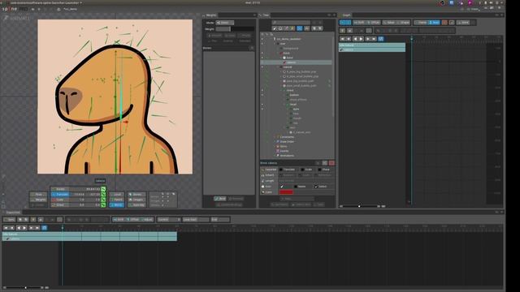Select the Create tool
This screenshot has width=520, height=292.
(x=38, y=205)
